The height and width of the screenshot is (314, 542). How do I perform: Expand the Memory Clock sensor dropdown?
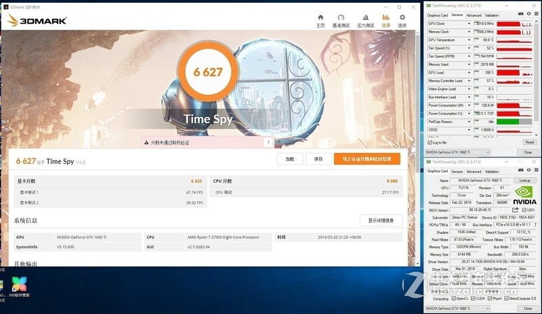click(x=469, y=32)
